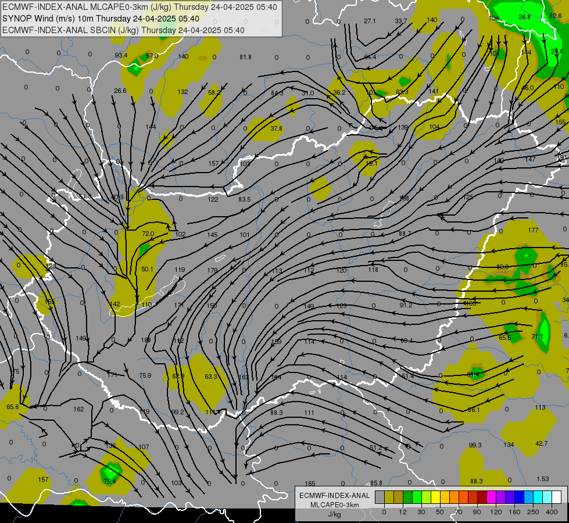Click the map value 65.6
Image resolution: width=569 pixels, height=523 pixels.
click(13, 407)
